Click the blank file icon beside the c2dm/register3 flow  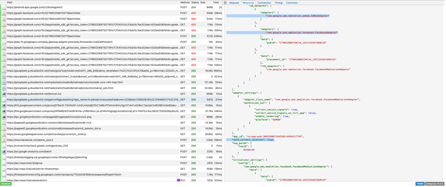pyautogui.click(x=4, y=7)
